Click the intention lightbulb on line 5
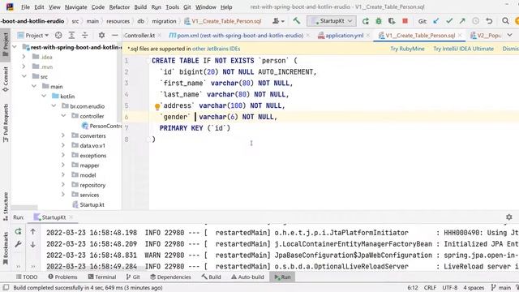This screenshot has height=292, width=519. point(157,106)
